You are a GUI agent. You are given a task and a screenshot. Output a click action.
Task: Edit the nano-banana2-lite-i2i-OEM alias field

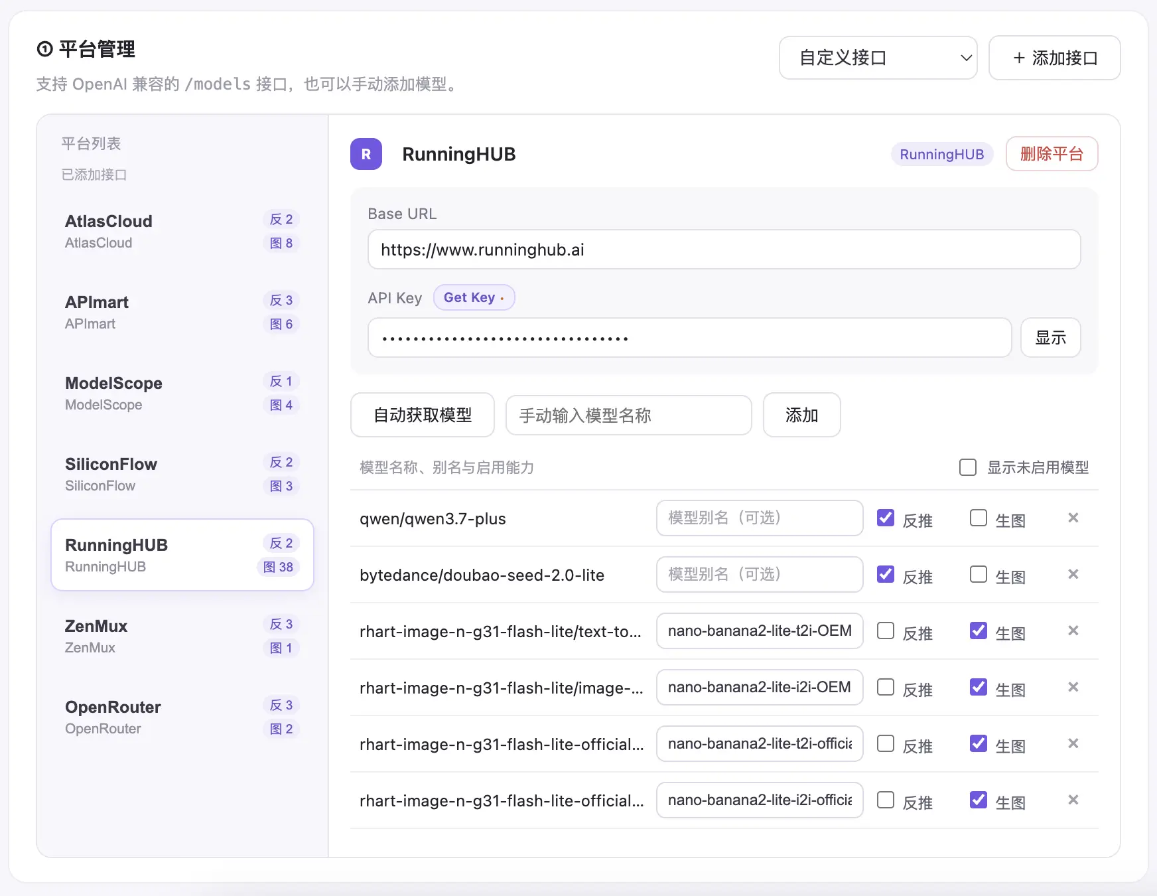[x=760, y=687]
